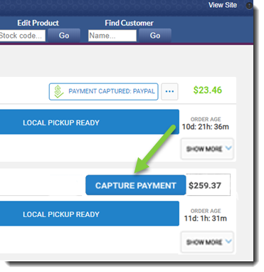Click Go next to customer name field
264x272 pixels.
[x=155, y=36]
